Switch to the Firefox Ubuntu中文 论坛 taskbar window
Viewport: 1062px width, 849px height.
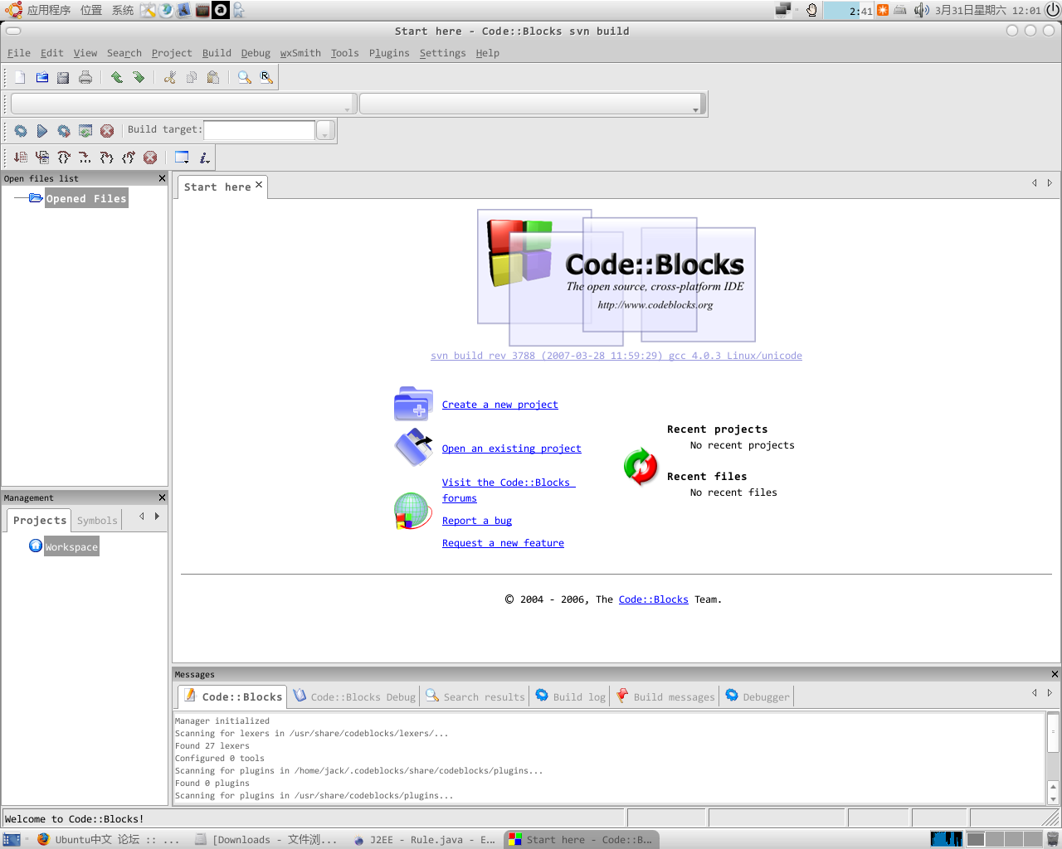108,839
